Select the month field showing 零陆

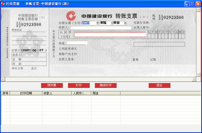(105, 23)
